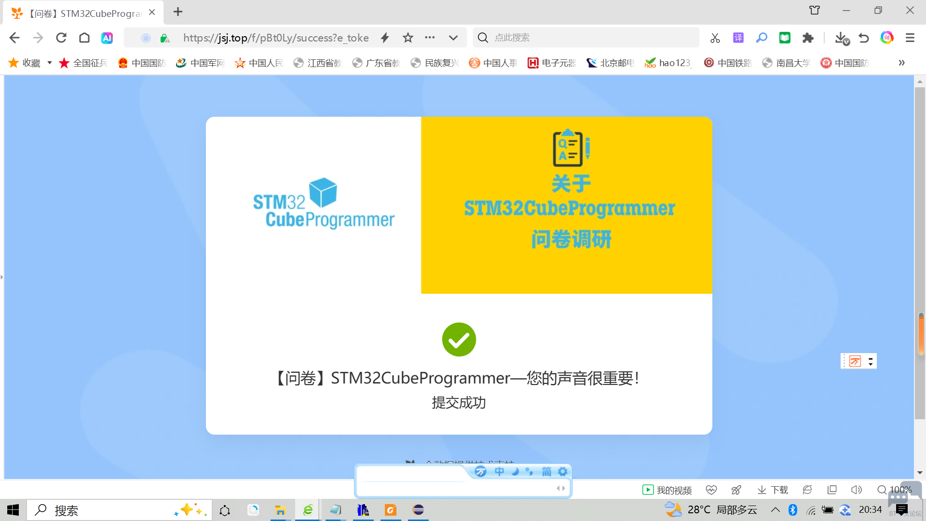Open the extensions puzzle piece icon
The image size is (926, 521).
pos(808,38)
